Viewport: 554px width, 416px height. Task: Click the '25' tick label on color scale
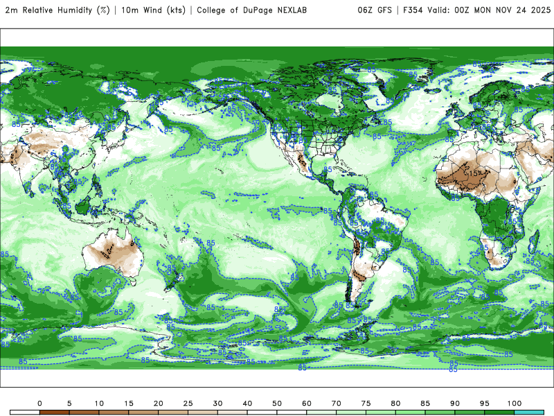point(188,404)
